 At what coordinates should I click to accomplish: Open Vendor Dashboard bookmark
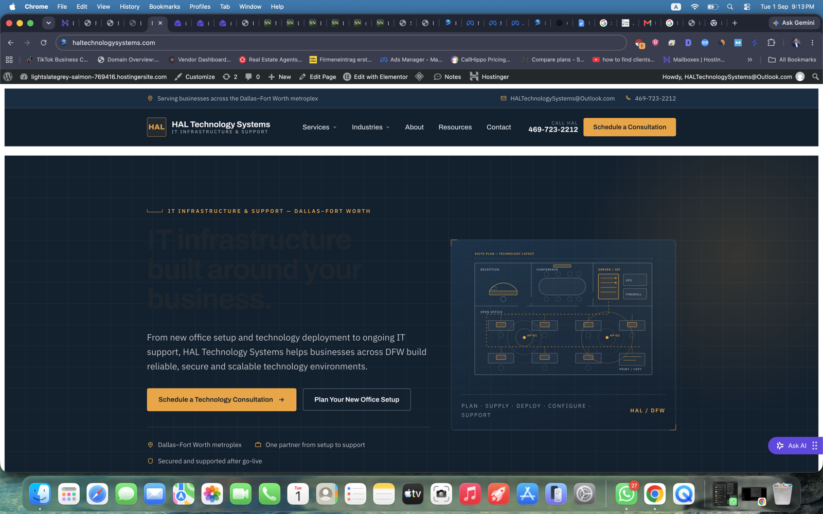coord(200,60)
